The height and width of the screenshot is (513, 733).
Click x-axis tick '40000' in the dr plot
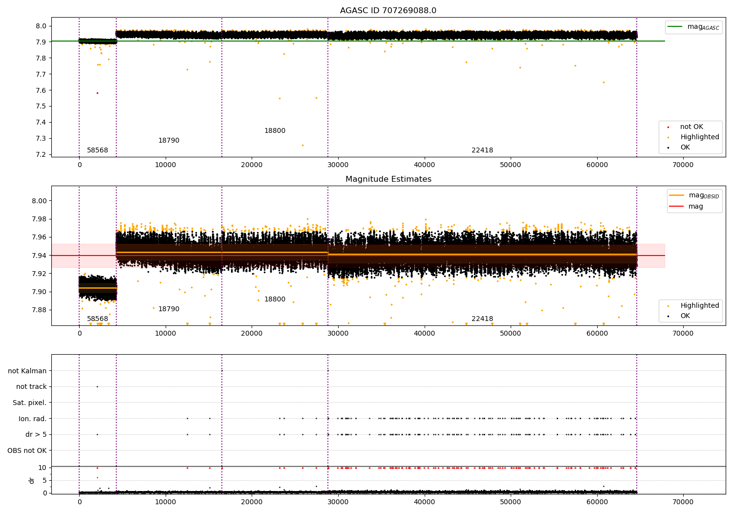pos(424,502)
